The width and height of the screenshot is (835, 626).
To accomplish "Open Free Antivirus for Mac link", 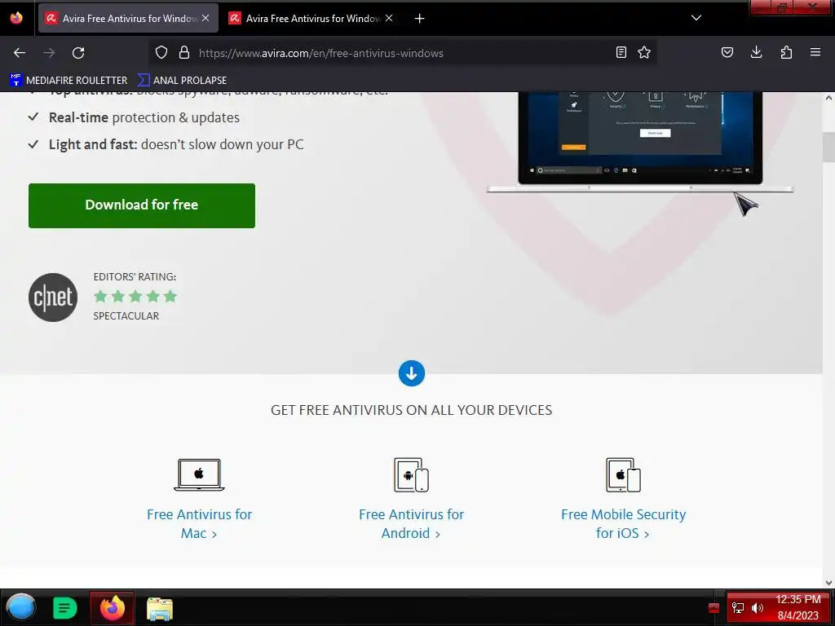I will 199,524.
